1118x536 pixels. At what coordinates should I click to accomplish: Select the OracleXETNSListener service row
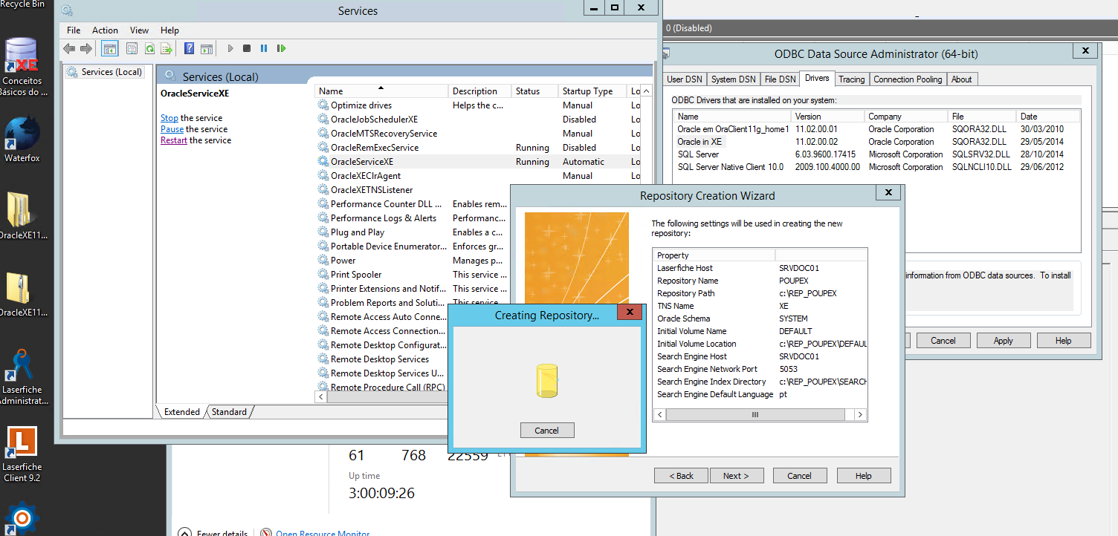(372, 190)
